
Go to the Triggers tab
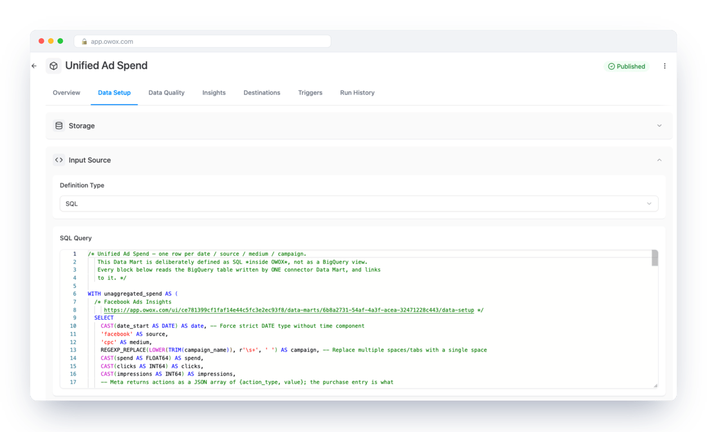point(310,93)
